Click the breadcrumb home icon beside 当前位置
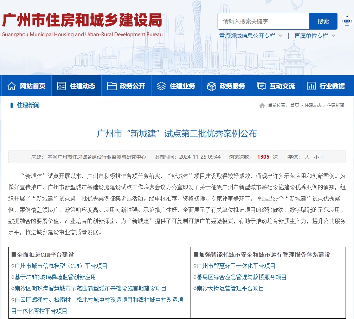 [x=262, y=105]
